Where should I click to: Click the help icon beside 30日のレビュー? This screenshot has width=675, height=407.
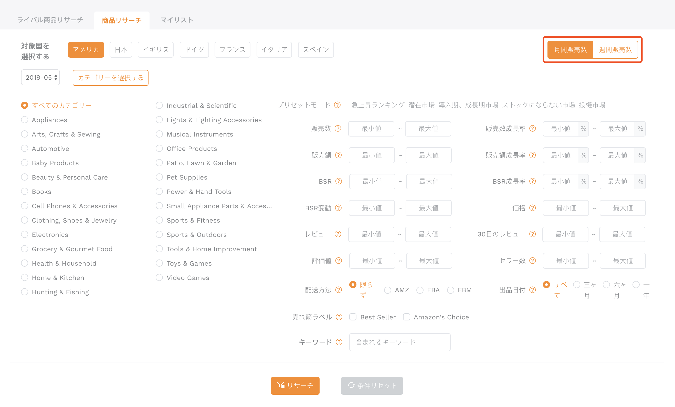pyautogui.click(x=533, y=234)
